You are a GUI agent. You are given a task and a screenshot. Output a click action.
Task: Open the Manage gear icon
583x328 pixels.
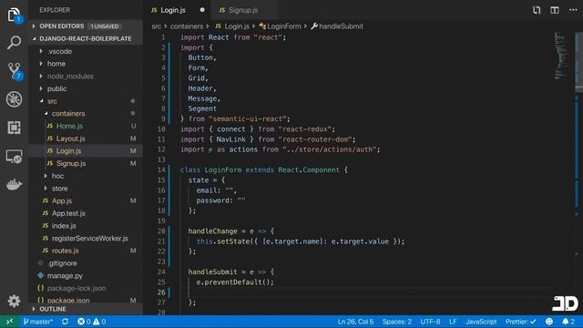click(x=15, y=301)
